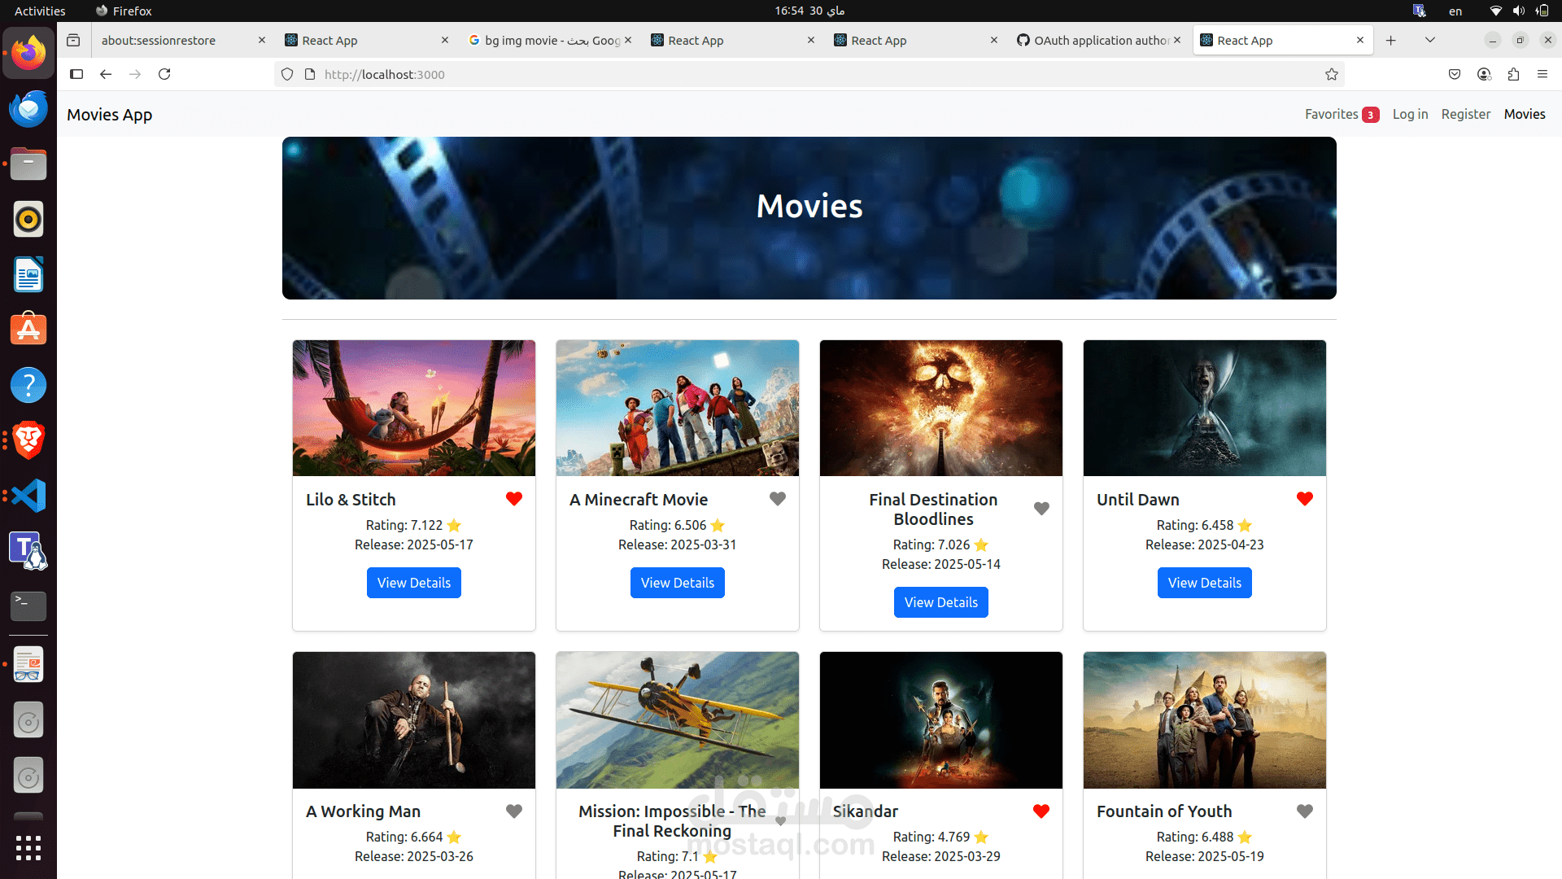
Task: Close the about:sessionrestore tab
Action: (262, 40)
